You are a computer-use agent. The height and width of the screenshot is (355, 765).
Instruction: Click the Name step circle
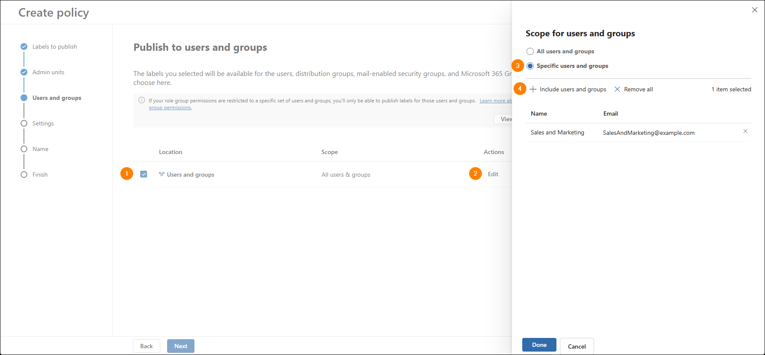24,149
